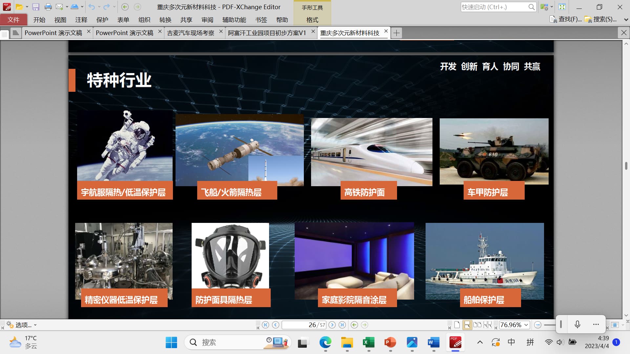Open the folder icon dropdown arrow
This screenshot has width=630, height=354.
27,7
